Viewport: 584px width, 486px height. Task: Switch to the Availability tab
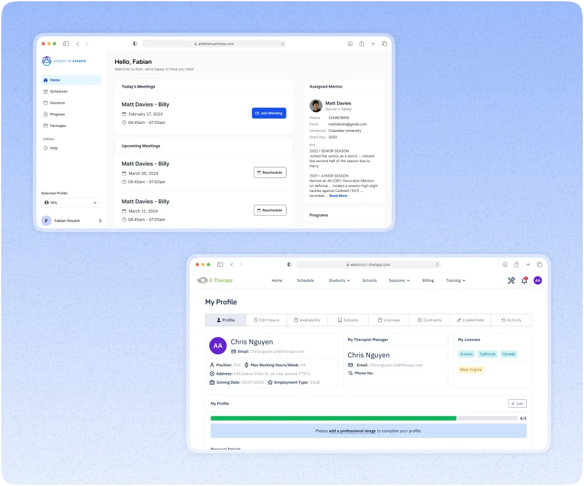click(307, 320)
